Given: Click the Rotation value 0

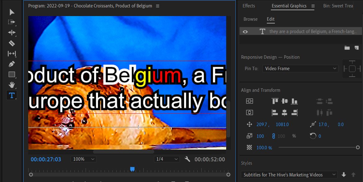Looking at the screenshot, I should pos(320,136).
